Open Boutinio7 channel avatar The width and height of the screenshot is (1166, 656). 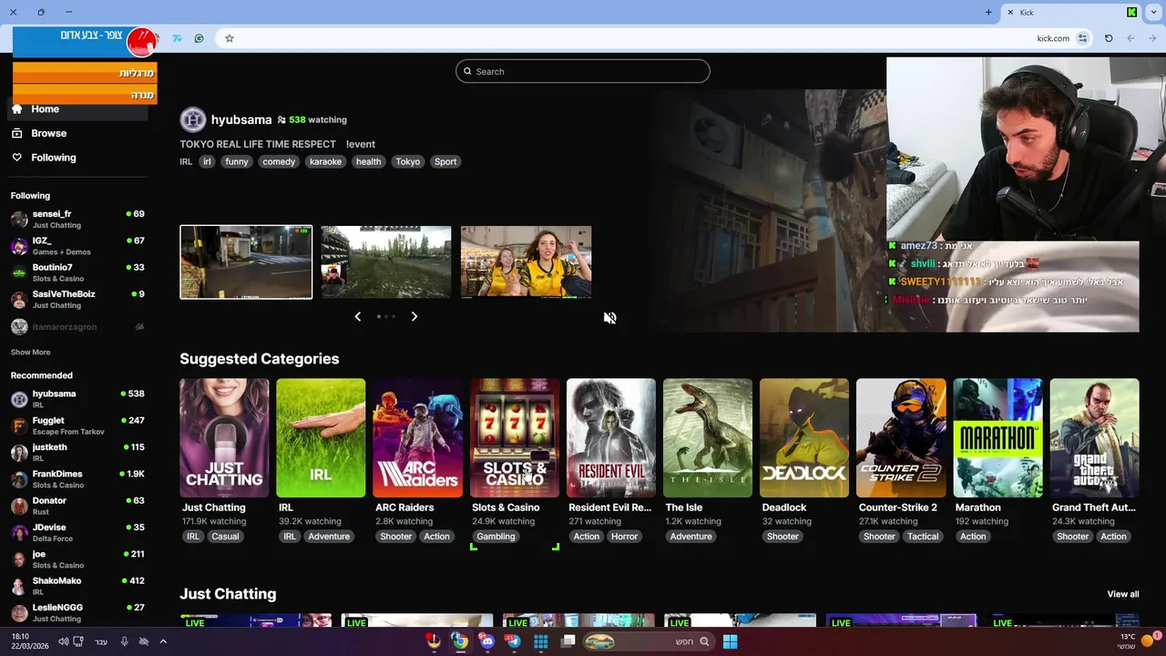(19, 272)
